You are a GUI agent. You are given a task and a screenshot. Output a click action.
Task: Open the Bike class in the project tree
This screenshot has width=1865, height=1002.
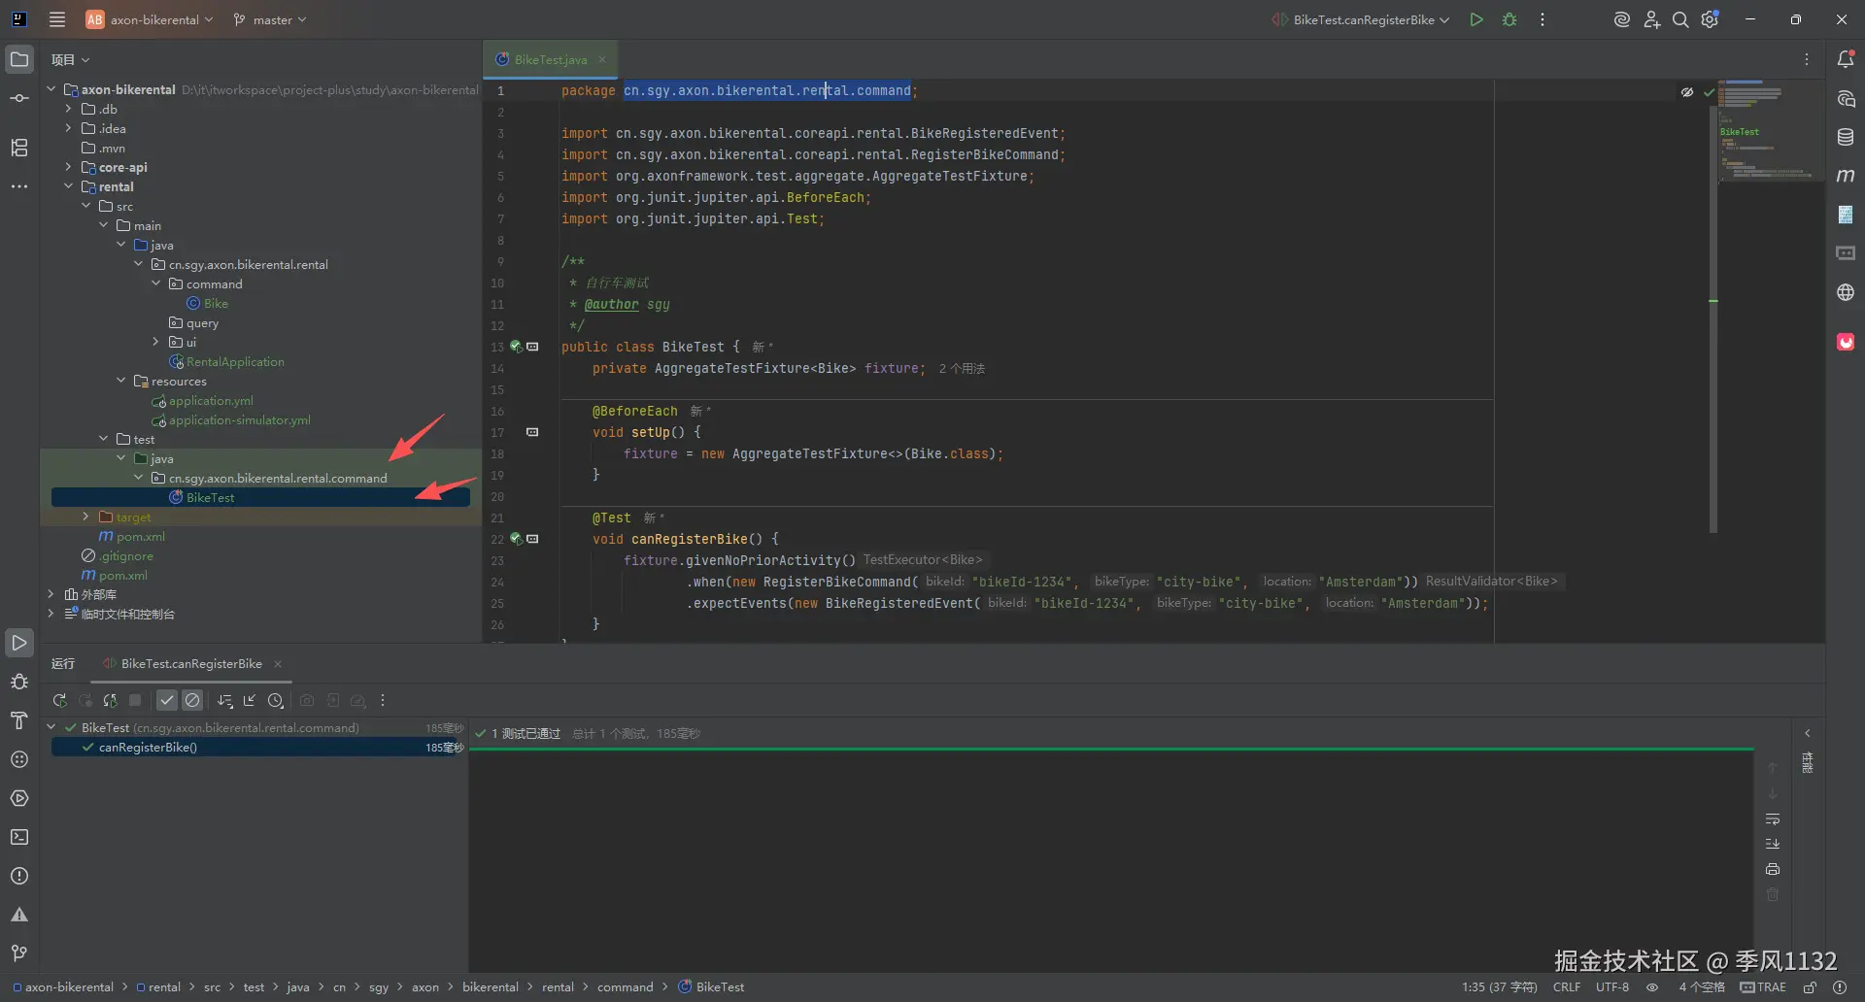point(216,303)
